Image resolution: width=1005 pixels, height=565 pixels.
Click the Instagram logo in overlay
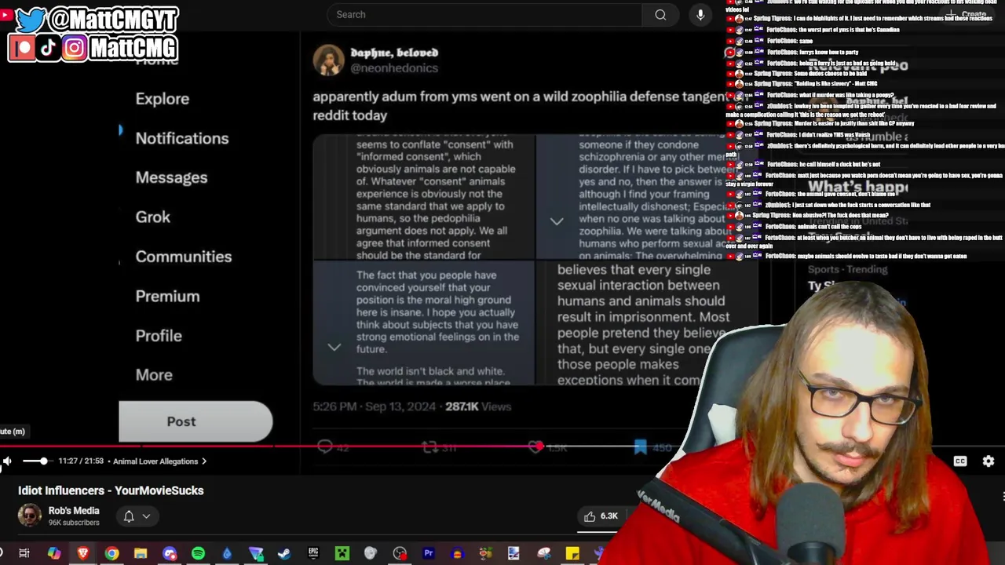pyautogui.click(x=75, y=48)
